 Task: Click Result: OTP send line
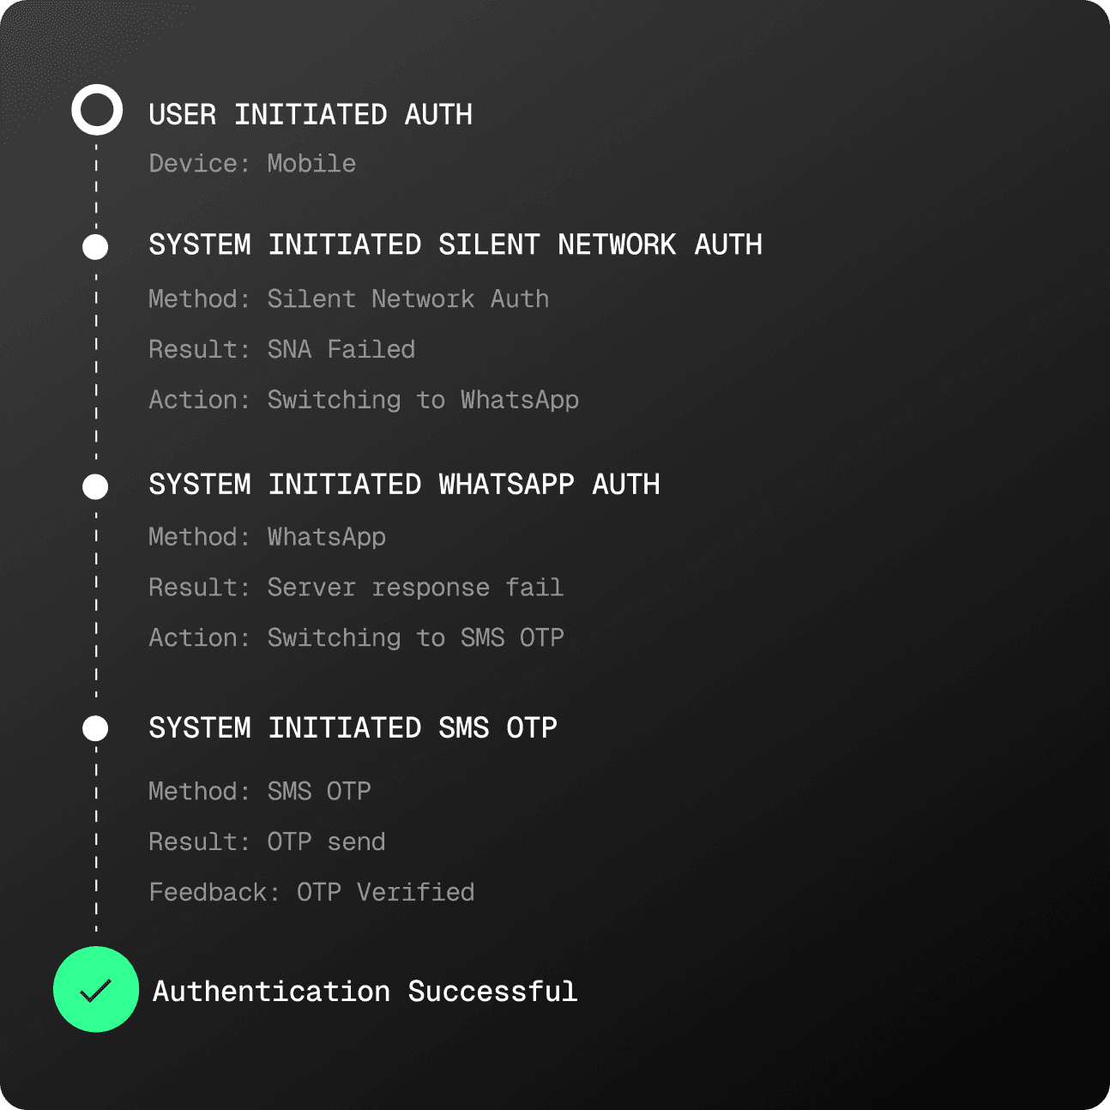[x=267, y=842]
